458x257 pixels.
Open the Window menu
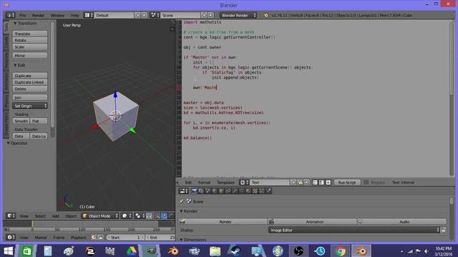pos(57,15)
